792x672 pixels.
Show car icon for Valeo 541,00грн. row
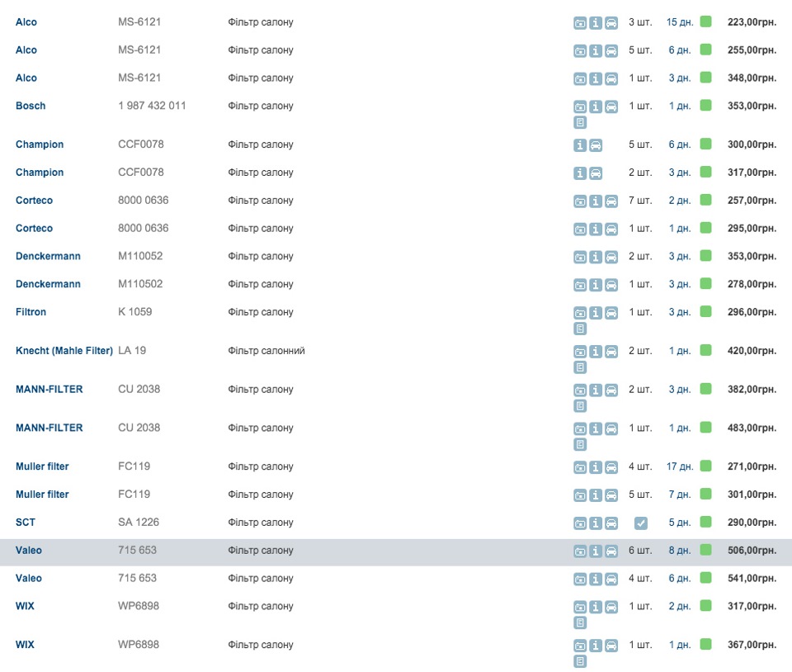pos(611,579)
